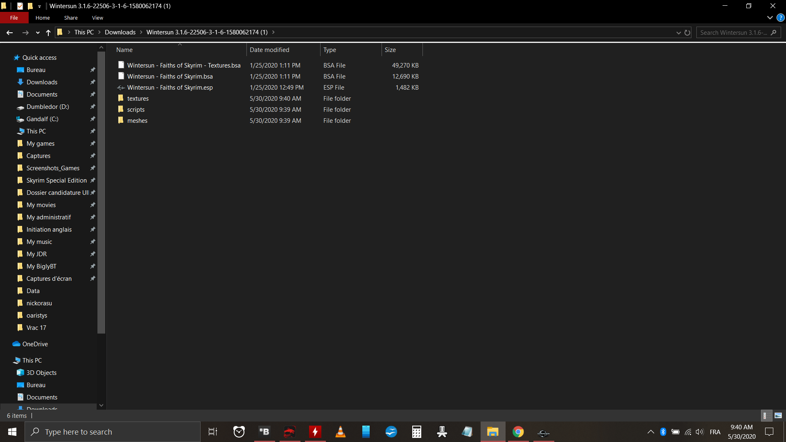This screenshot has width=786, height=442.
Task: Open address bar history dropdown
Action: click(x=678, y=33)
